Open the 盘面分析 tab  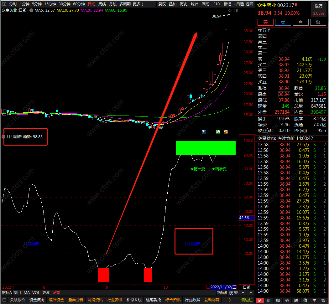coord(76,300)
